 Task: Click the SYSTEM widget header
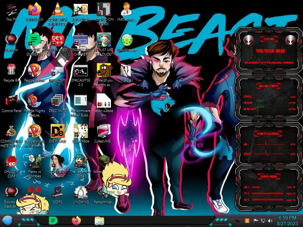[x=269, y=86]
